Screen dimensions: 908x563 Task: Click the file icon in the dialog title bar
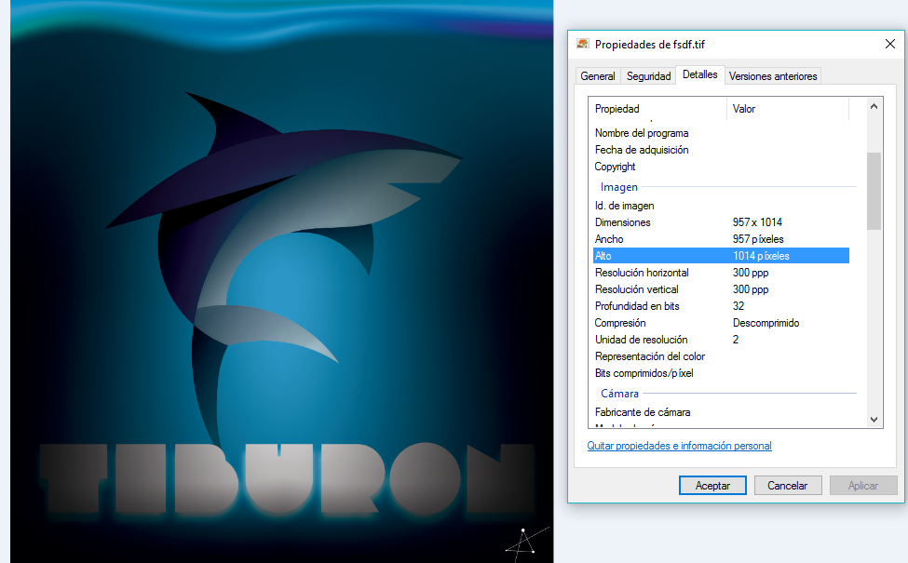583,44
